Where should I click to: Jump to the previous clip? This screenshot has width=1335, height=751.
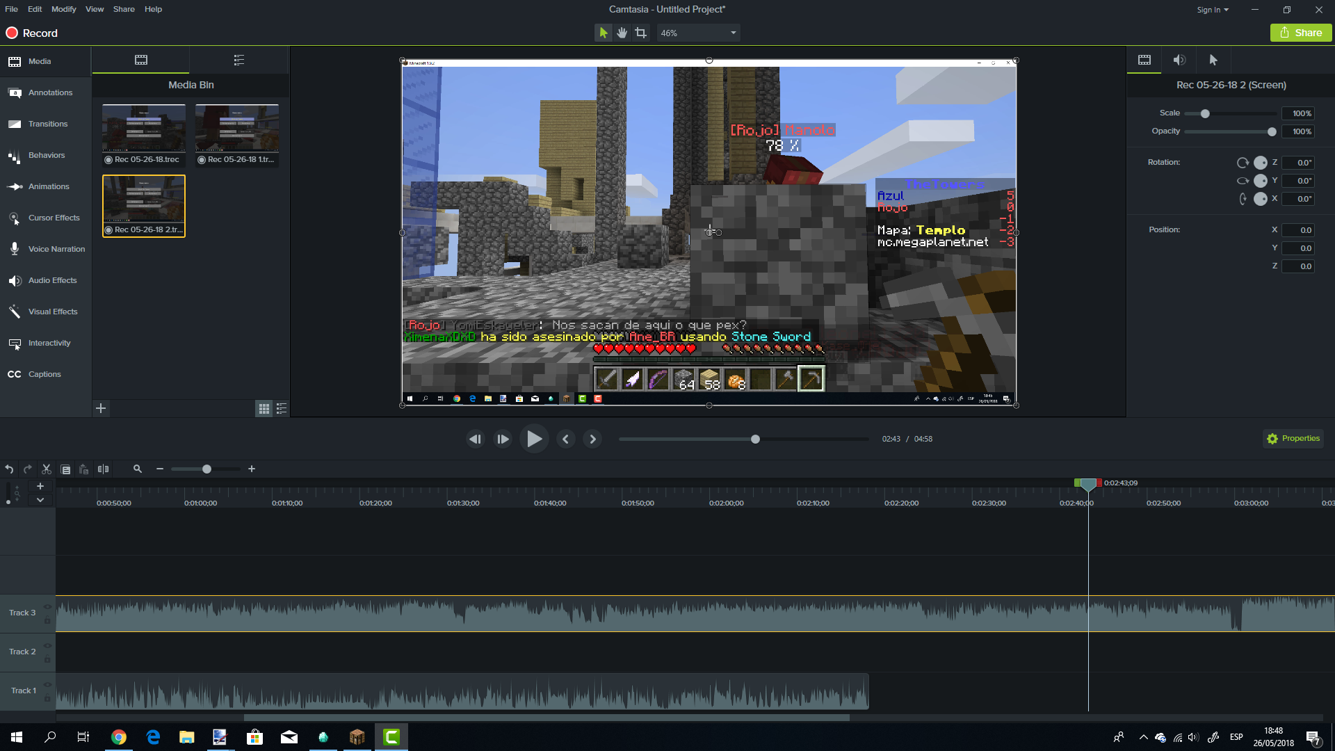pyautogui.click(x=565, y=439)
